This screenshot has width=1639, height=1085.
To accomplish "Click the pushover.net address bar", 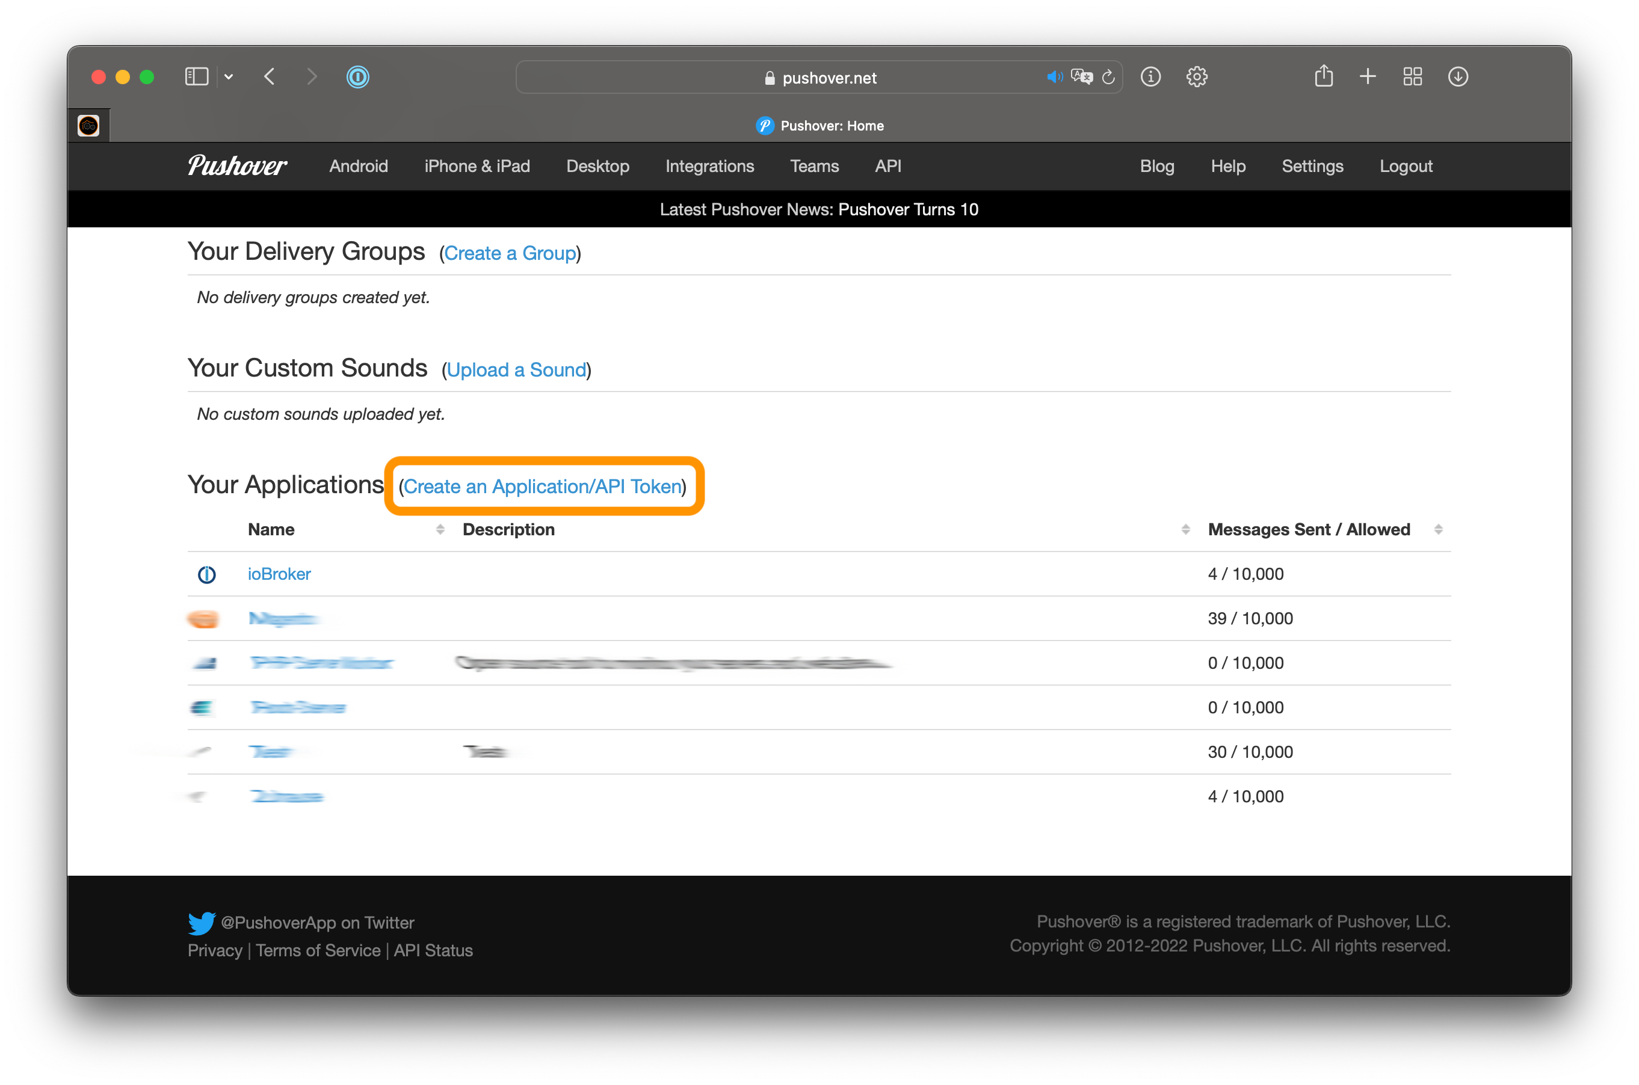I will (x=819, y=77).
